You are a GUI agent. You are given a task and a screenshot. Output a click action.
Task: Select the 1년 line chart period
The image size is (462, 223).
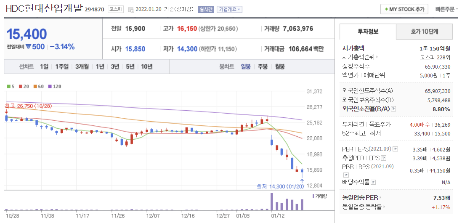[x=100, y=67]
